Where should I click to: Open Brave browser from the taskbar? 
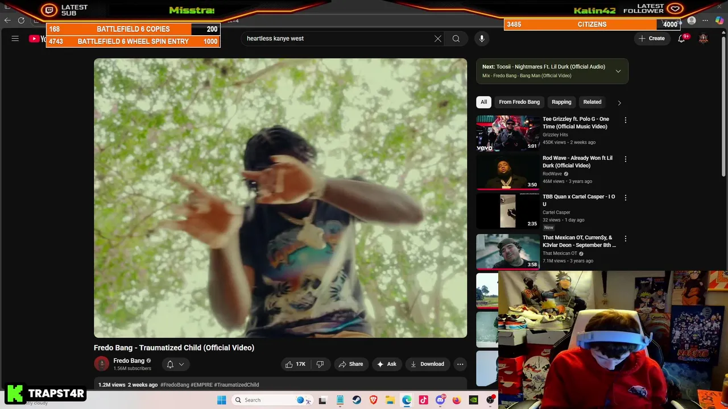pyautogui.click(x=373, y=400)
